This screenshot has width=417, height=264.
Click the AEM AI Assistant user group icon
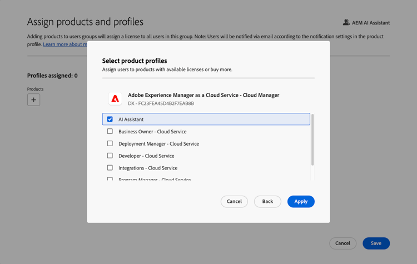(346, 23)
